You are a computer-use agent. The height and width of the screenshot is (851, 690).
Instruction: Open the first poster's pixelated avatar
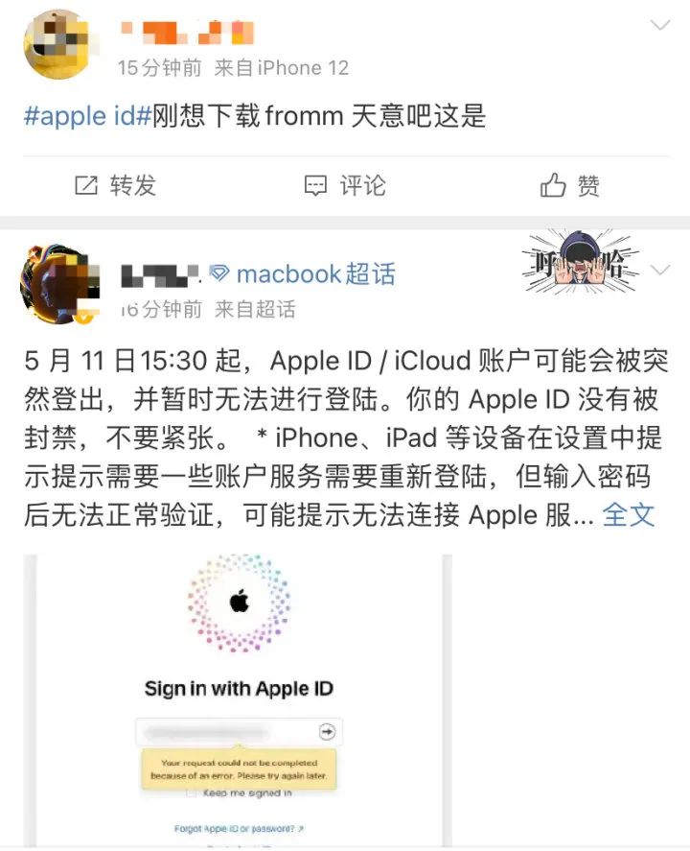coord(58,44)
